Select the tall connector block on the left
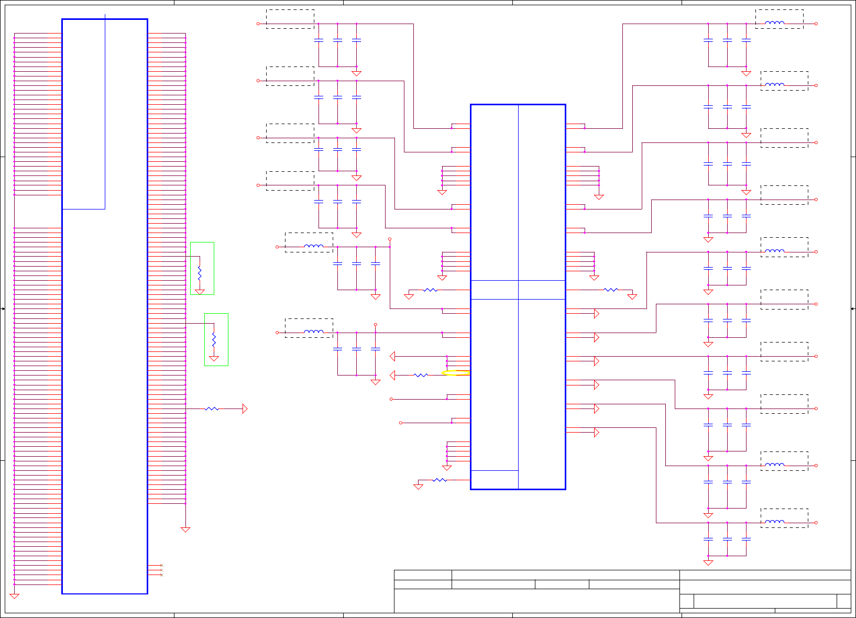 click(105, 306)
